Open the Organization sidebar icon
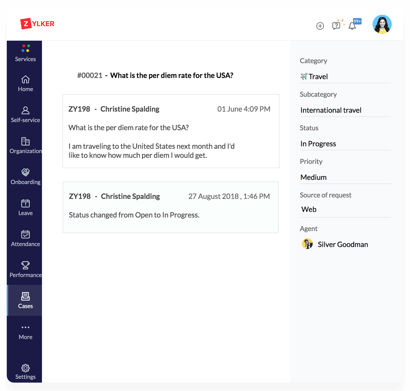 (26, 141)
